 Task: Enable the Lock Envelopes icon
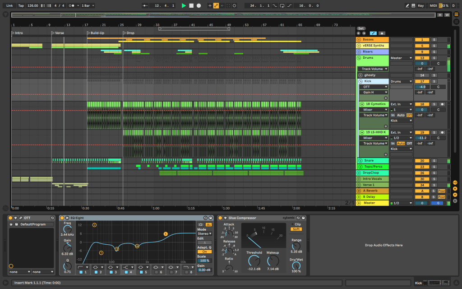pyautogui.click(x=382, y=33)
